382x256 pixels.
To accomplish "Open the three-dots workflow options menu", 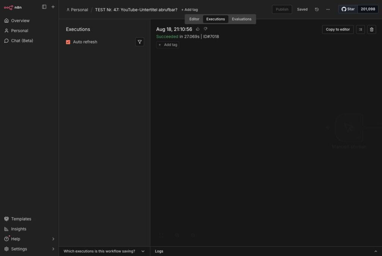I will click(x=328, y=9).
